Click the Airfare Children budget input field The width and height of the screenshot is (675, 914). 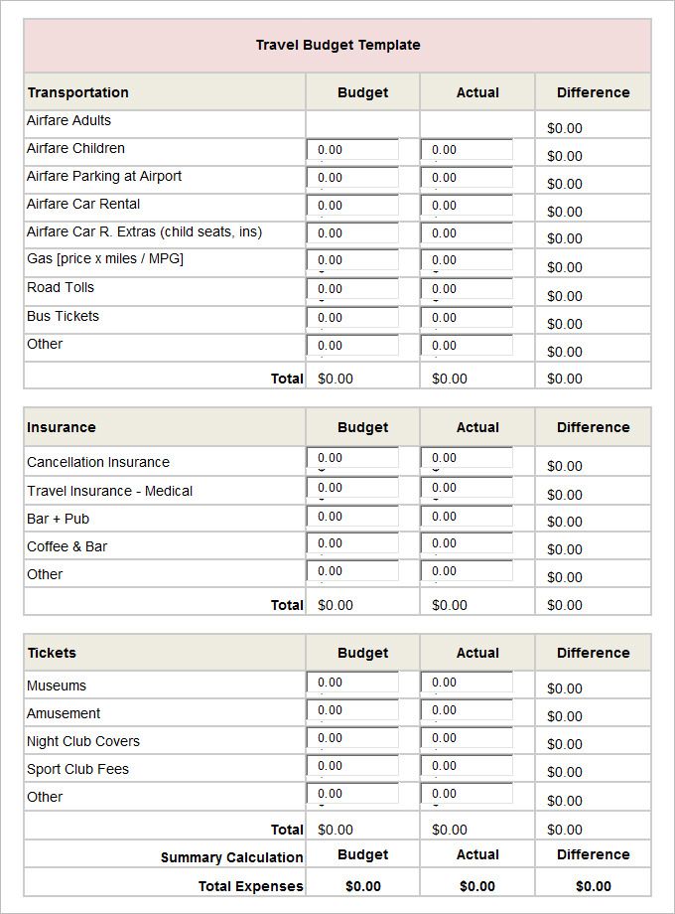point(353,150)
